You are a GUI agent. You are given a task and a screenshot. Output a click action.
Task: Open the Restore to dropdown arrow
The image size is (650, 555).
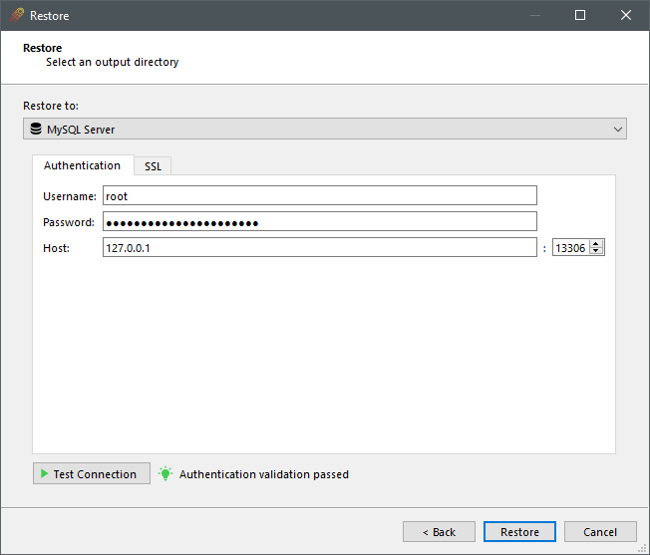click(x=618, y=130)
